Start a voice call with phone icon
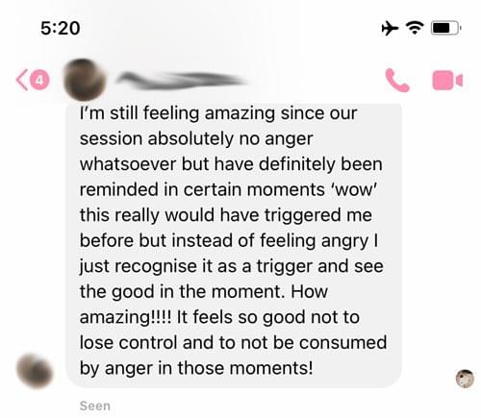 [397, 80]
